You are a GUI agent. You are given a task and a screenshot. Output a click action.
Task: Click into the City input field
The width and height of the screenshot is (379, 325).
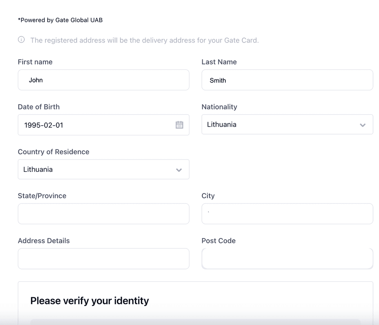pos(287,214)
